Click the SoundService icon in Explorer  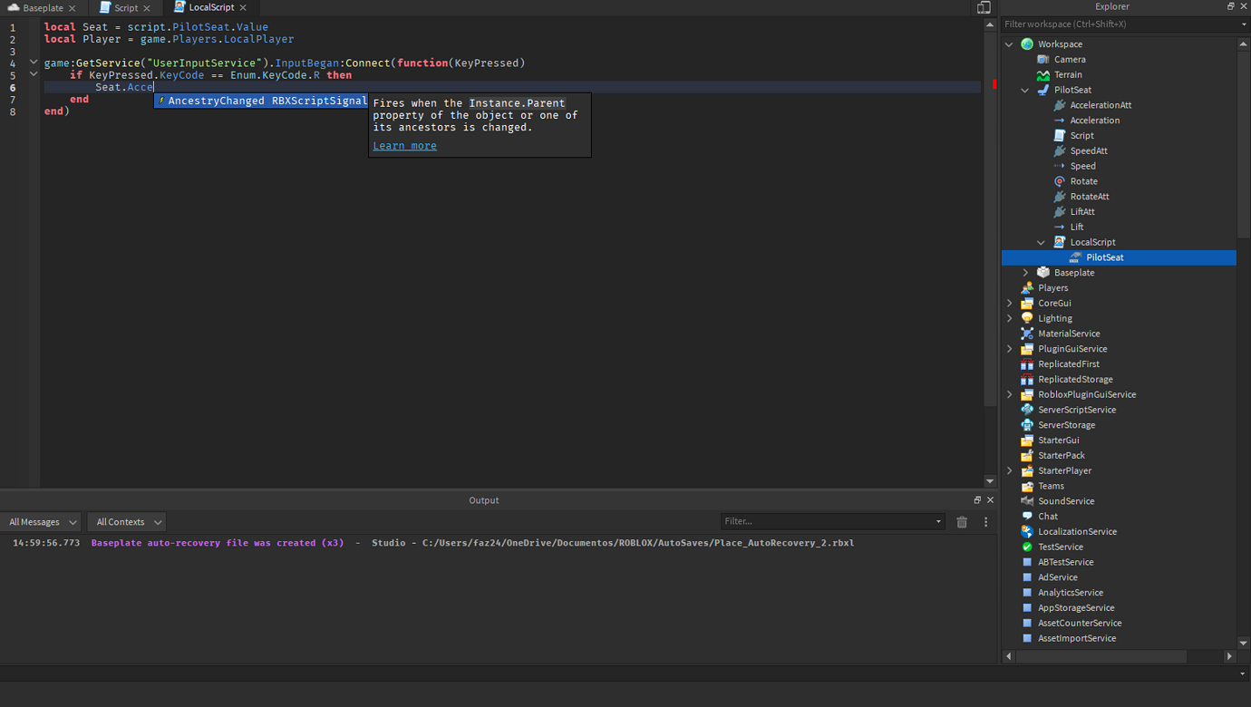(1027, 500)
